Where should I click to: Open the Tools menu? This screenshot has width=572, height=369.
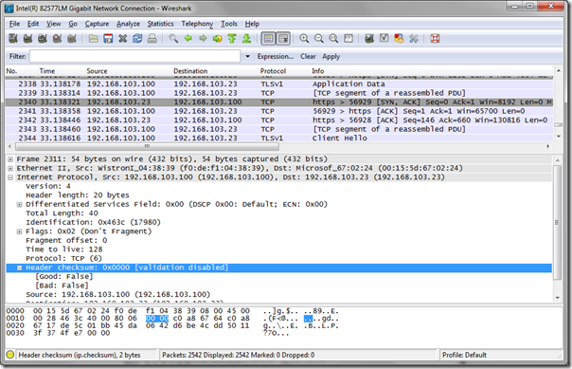click(x=229, y=24)
